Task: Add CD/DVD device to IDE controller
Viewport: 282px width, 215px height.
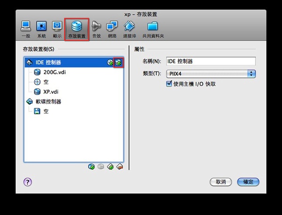Action: click(x=110, y=62)
